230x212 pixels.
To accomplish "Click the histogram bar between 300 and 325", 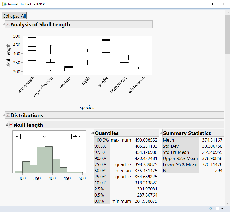I will [x=26, y=167].
